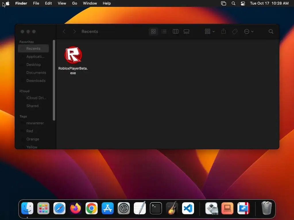The height and width of the screenshot is (220, 294).
Task: Go back with the left chevron
Action: coord(64,32)
